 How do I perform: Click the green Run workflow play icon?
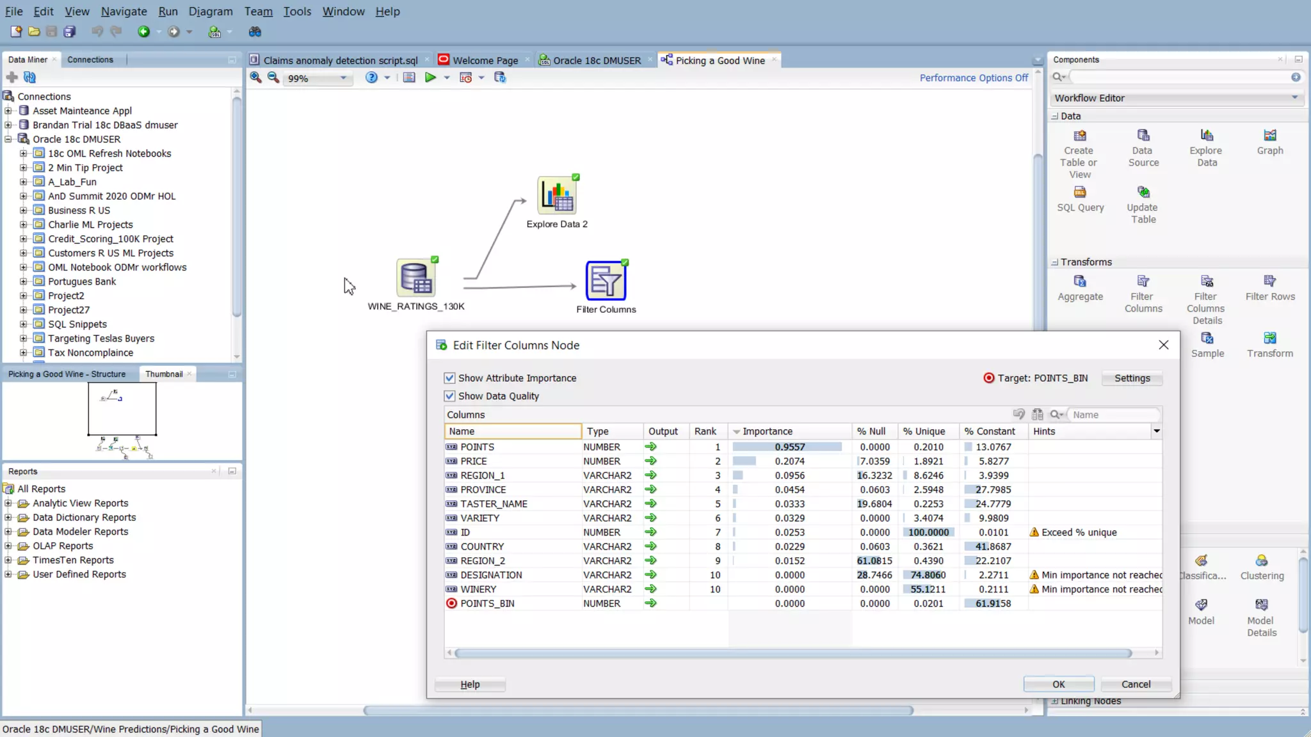(x=430, y=77)
